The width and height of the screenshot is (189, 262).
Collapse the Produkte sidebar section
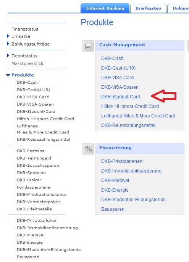pos(8,75)
